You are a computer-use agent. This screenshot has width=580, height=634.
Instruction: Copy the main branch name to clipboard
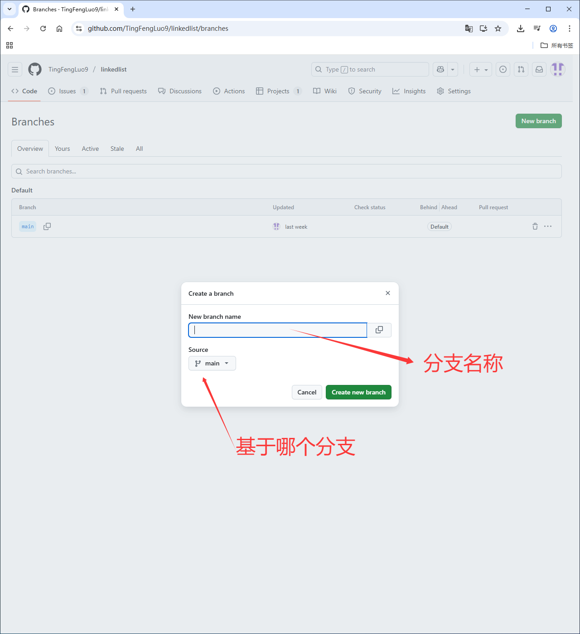tap(47, 226)
